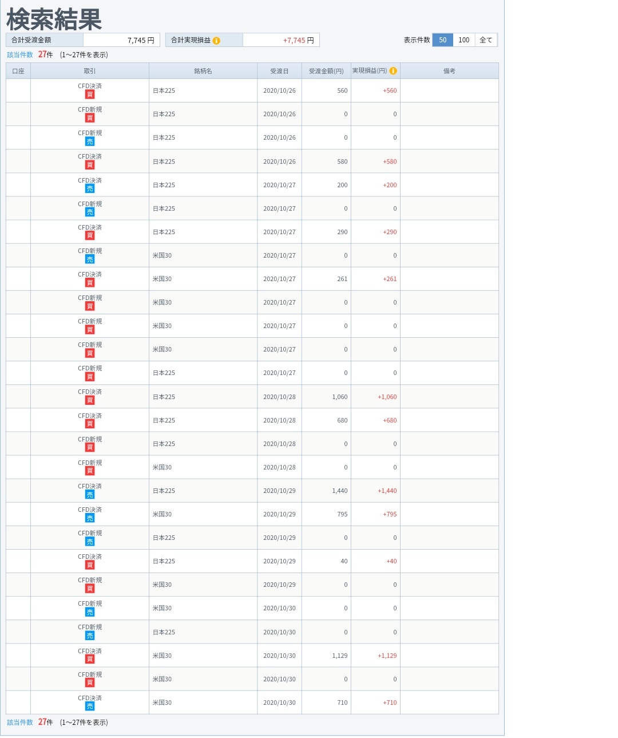
Task: Click 該当件数 27件 text below the table
Action: pyautogui.click(x=30, y=723)
